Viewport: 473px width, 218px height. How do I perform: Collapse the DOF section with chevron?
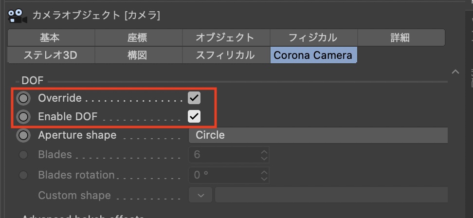[x=455, y=72]
